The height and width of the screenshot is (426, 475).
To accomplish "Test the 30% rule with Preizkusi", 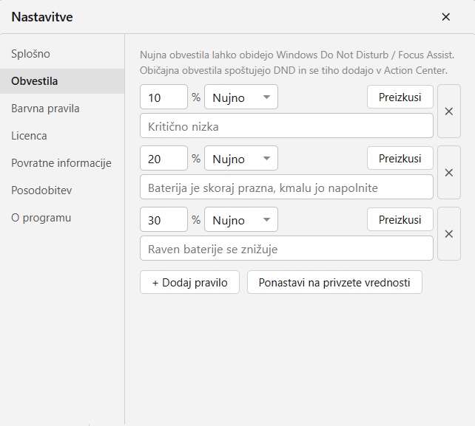I will point(400,219).
